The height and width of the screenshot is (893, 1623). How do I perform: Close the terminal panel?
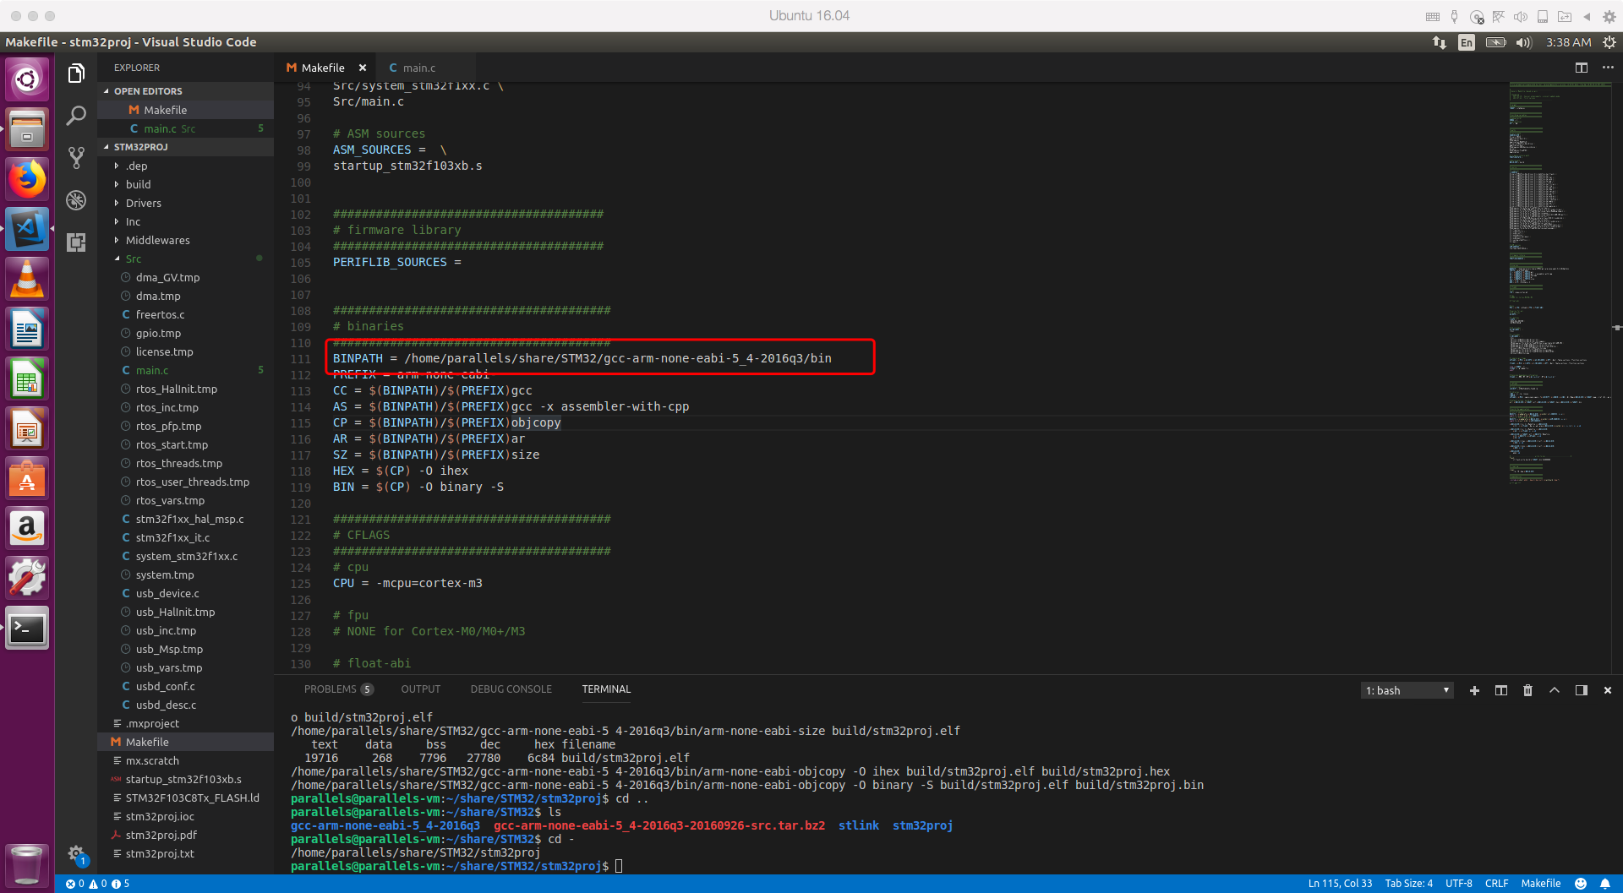pyautogui.click(x=1607, y=690)
